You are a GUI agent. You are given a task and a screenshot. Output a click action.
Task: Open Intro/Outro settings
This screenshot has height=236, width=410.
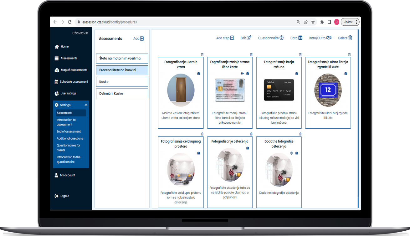pyautogui.click(x=329, y=38)
